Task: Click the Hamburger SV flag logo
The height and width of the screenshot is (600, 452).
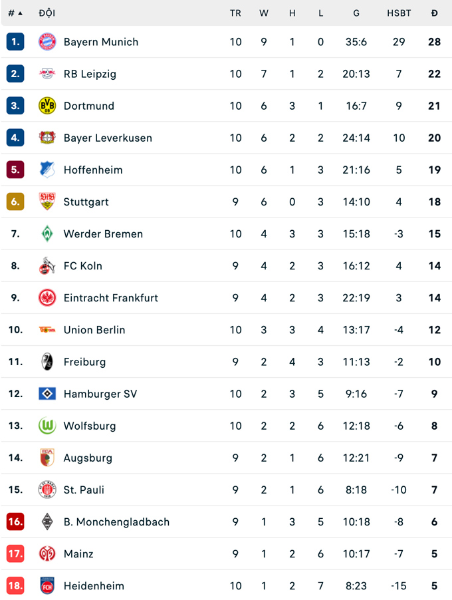Action: tap(47, 394)
